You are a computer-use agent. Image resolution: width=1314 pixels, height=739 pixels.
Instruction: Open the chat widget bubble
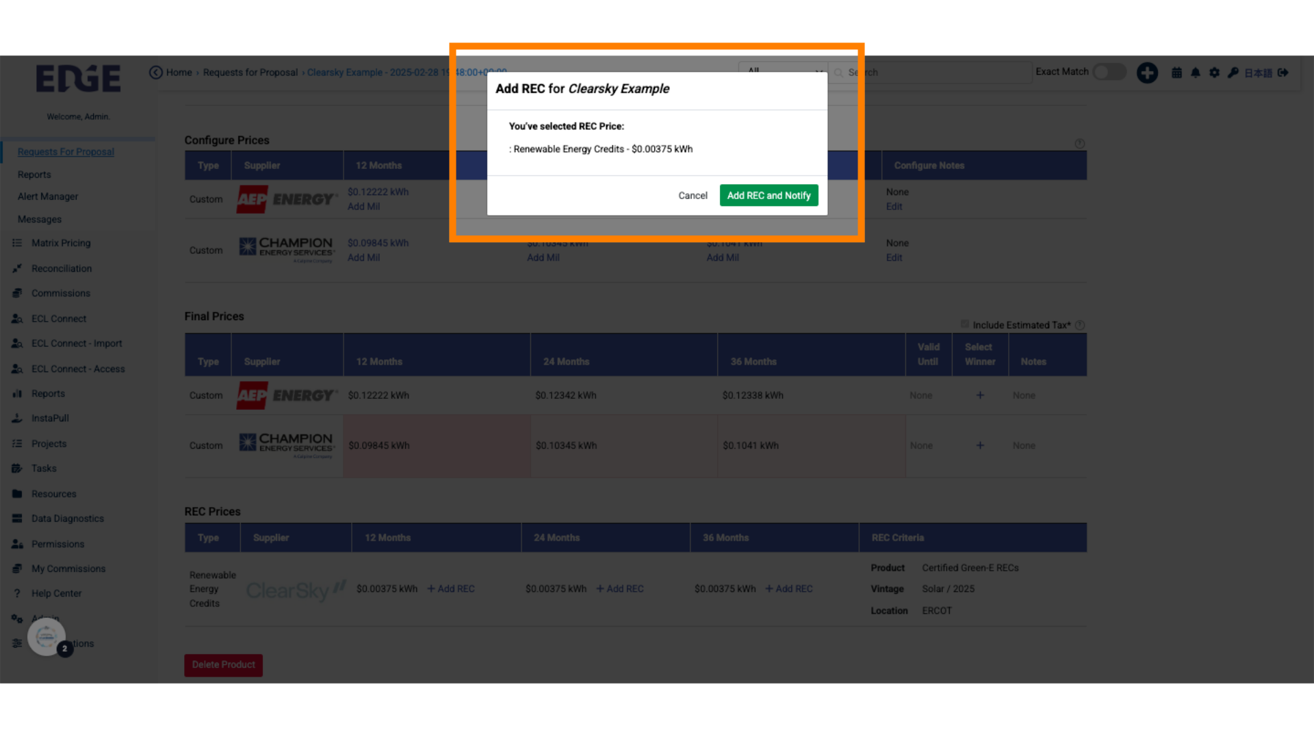[47, 637]
